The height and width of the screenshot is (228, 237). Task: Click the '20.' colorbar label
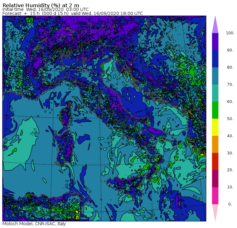[230, 170]
